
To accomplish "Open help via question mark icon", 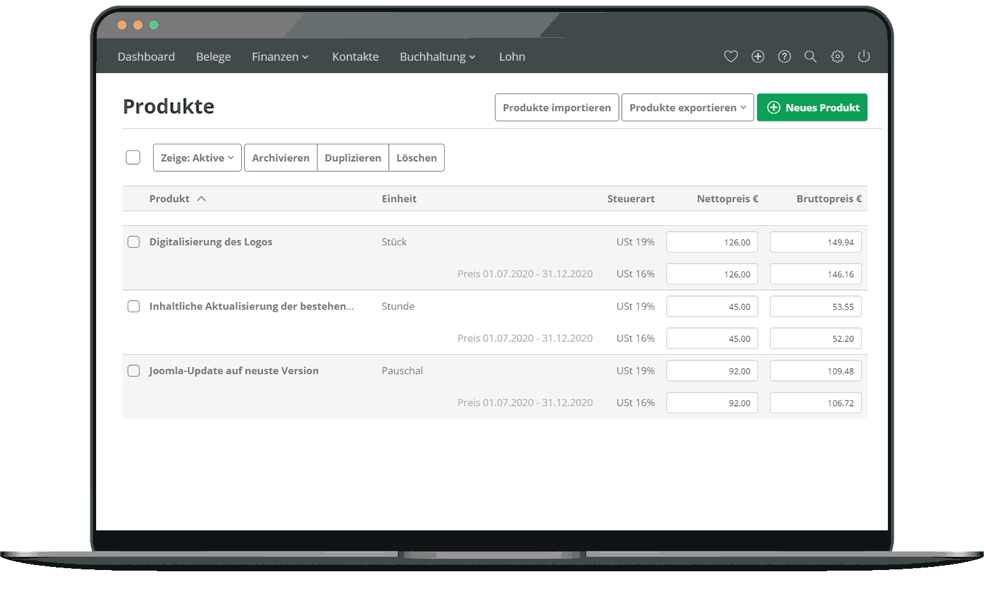I will coord(784,56).
